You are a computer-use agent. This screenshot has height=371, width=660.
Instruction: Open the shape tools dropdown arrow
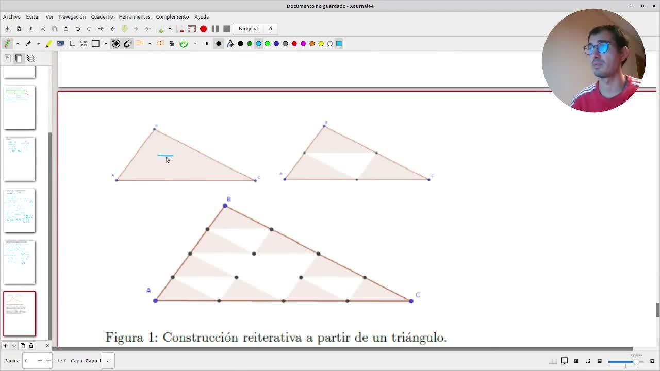[x=106, y=44]
